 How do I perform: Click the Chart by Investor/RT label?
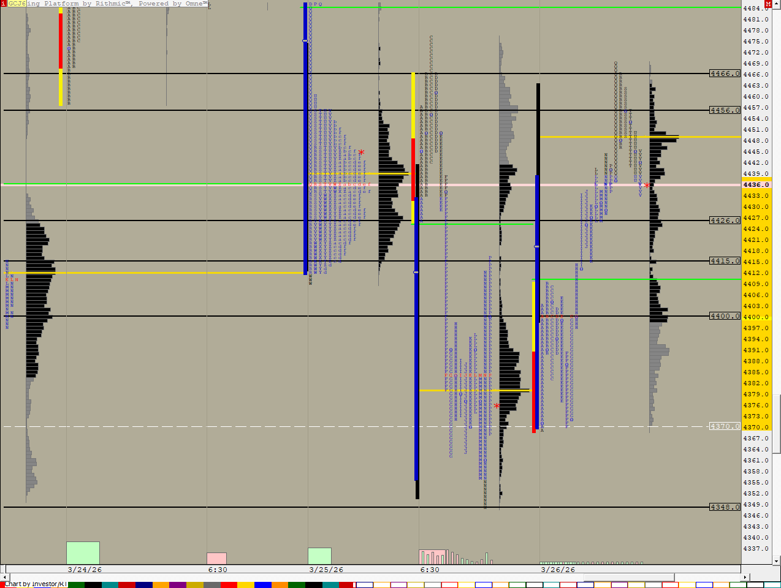pyautogui.click(x=36, y=584)
